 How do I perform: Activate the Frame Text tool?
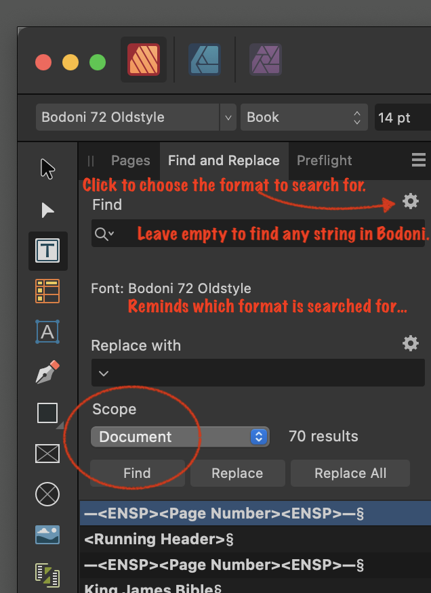click(x=47, y=251)
